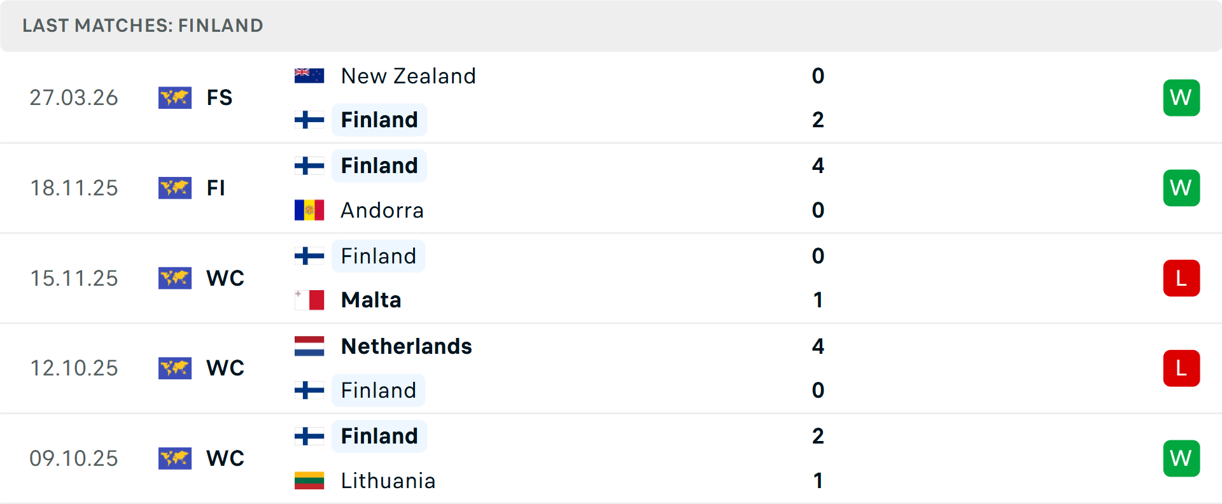Click the W badge for New Zealand match
This screenshot has width=1222, height=504.
[1181, 97]
